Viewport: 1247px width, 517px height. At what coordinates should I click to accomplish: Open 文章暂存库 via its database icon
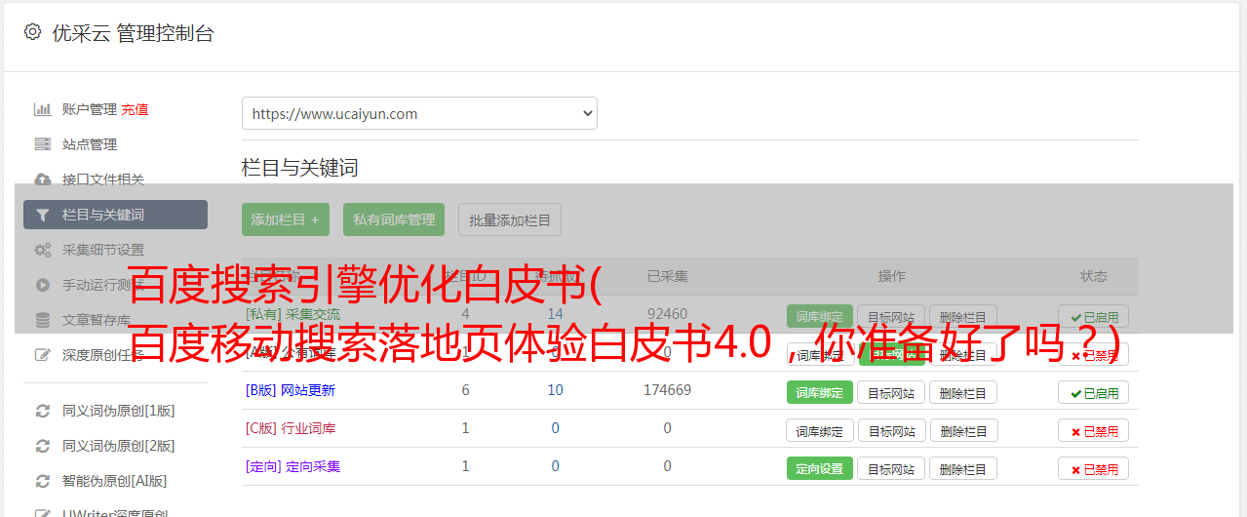pos(42,320)
